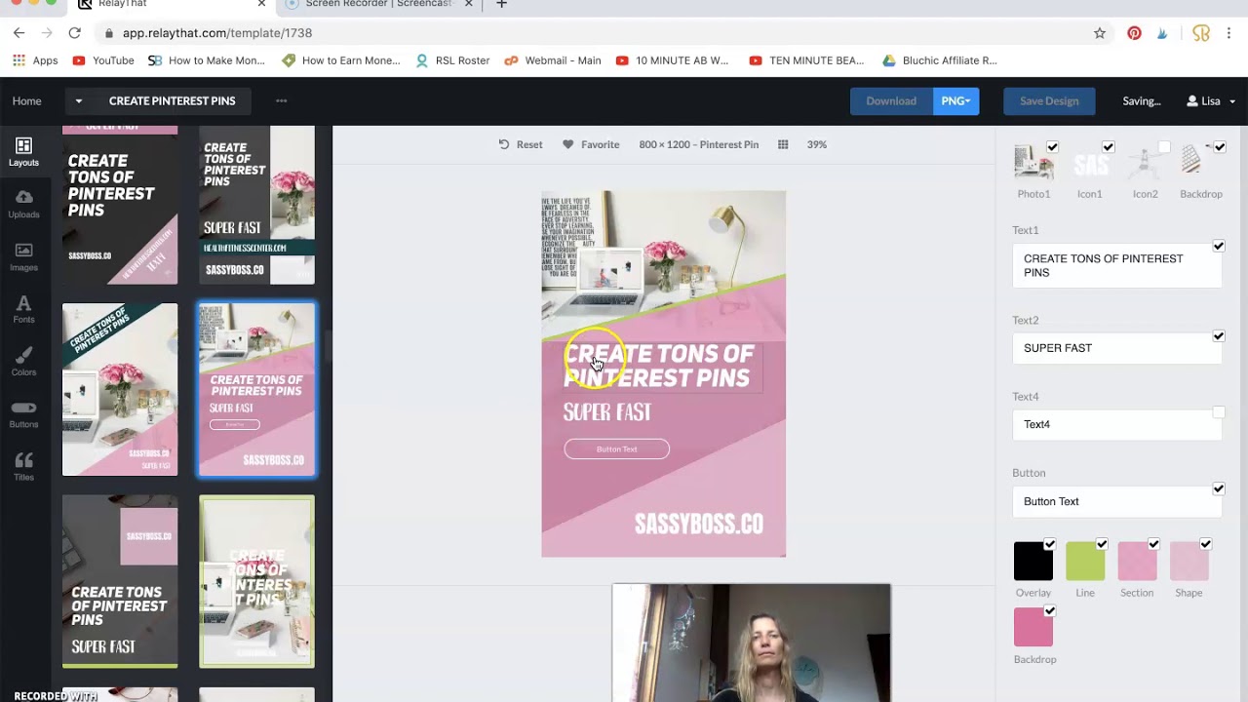Toggle the Text1 checkbox
Image resolution: width=1248 pixels, height=702 pixels.
pos(1219,247)
